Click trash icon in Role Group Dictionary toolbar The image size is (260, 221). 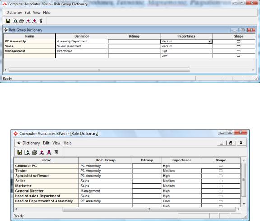pyautogui.click(x=41, y=21)
